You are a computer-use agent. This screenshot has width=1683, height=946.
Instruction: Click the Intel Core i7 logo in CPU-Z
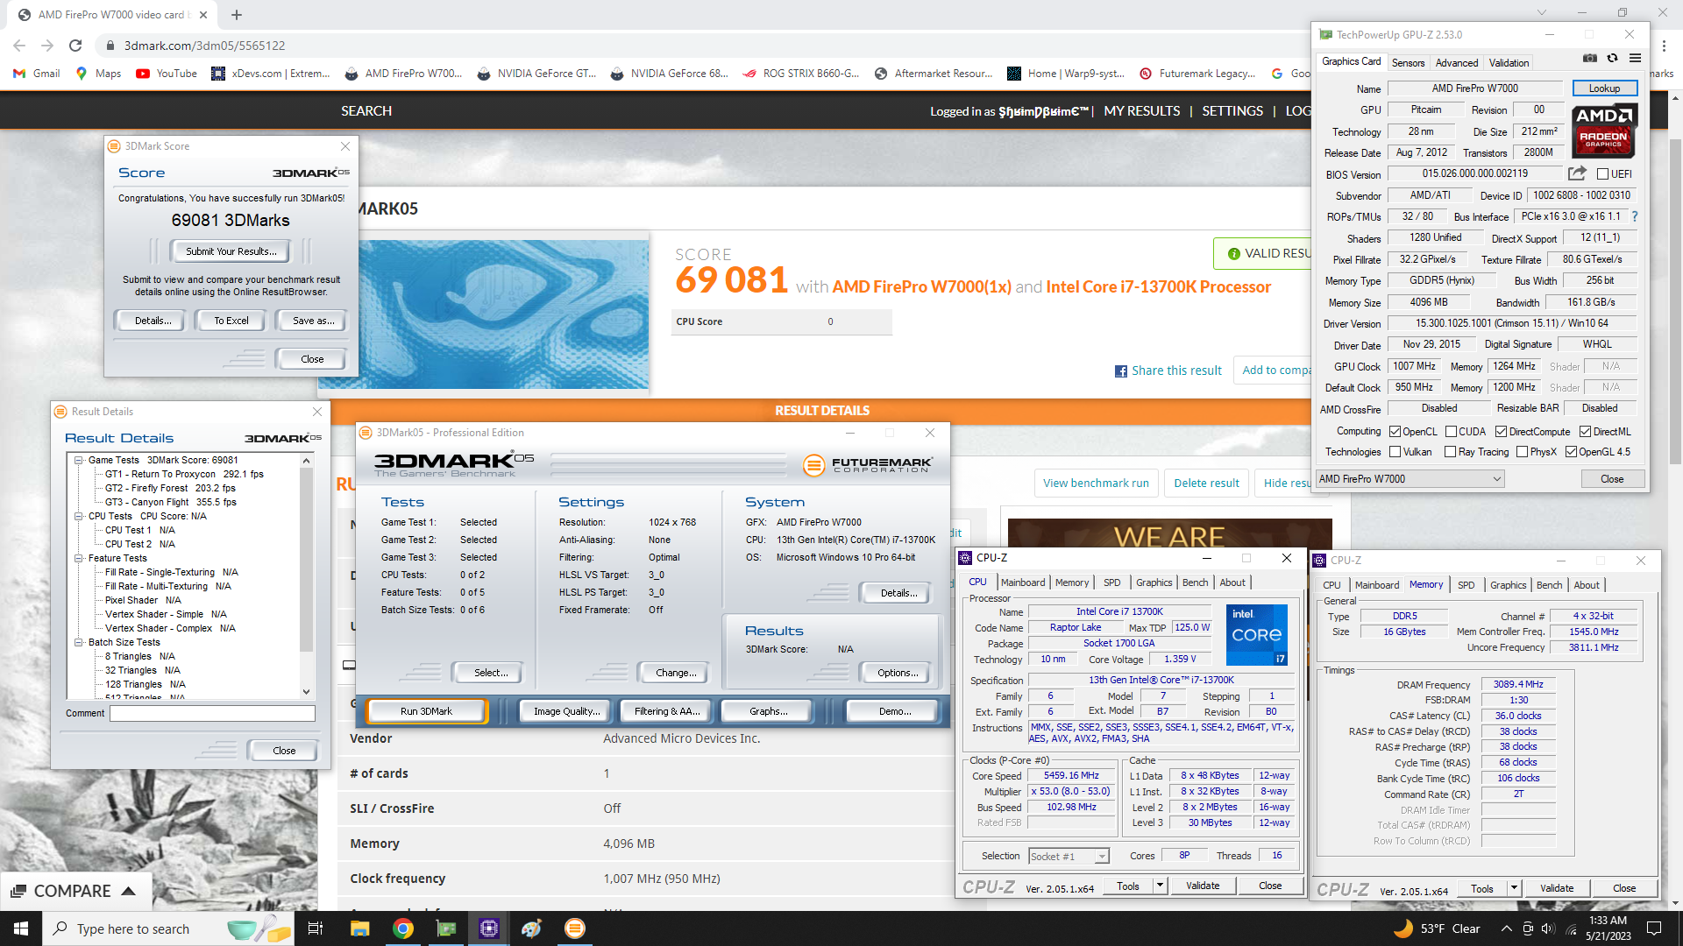click(1256, 634)
